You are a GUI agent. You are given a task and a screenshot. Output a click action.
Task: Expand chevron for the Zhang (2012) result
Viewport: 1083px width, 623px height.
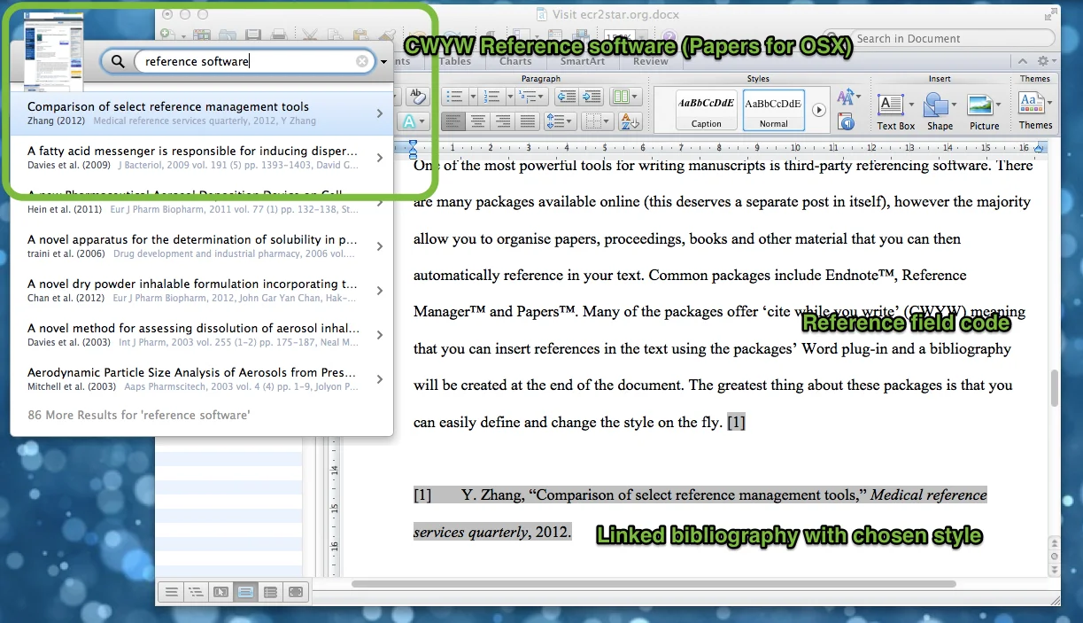pos(380,113)
